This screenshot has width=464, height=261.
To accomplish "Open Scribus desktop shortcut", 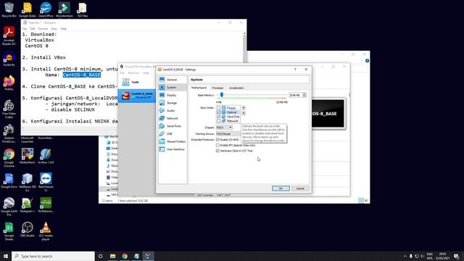I will [46, 156].
